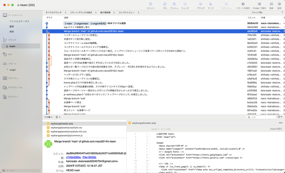Click the マージ (Merge) toolbar icon
285x173 pixels.
(x=211, y=4)
